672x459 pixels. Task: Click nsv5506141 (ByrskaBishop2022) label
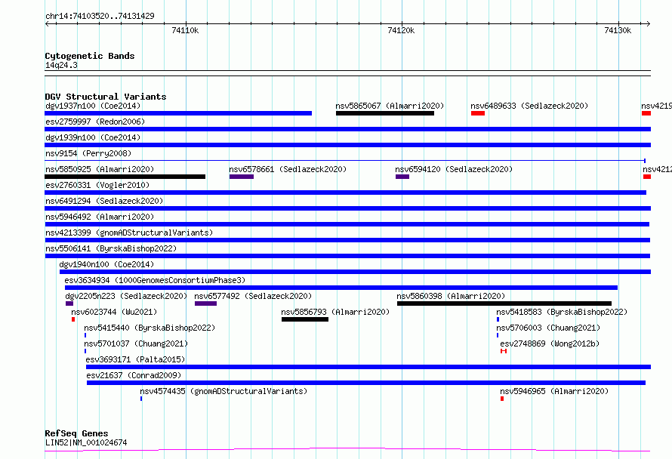coord(111,248)
